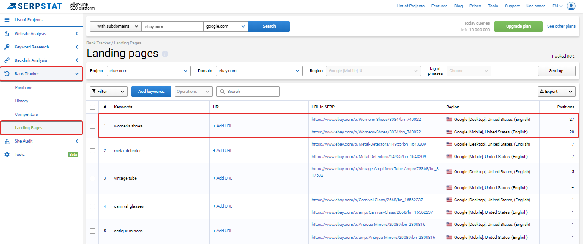This screenshot has height=244, width=583.
Task: Focus the ebay.com domain search field
Action: point(173,26)
